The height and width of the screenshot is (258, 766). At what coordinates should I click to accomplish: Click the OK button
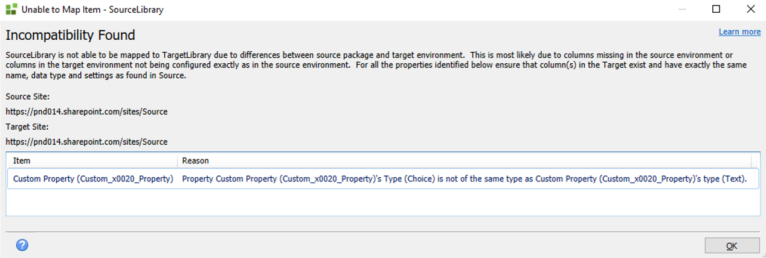732,245
